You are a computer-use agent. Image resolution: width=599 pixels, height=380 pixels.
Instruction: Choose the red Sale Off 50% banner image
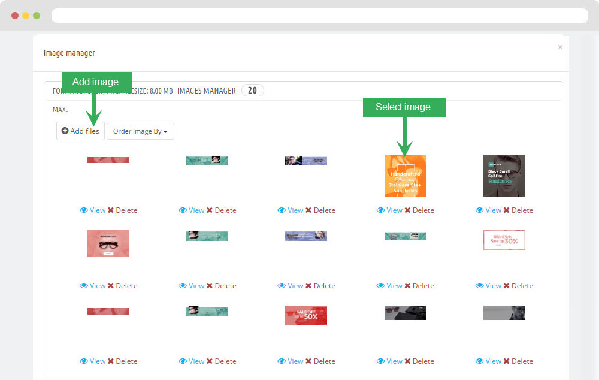(306, 315)
